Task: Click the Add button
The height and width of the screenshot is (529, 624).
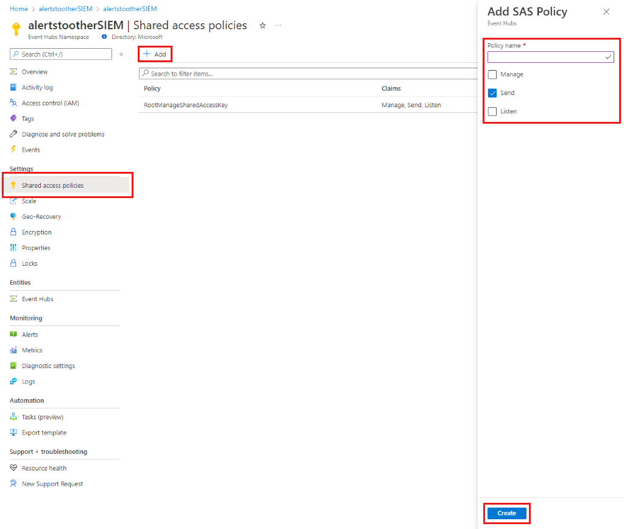Action: (x=155, y=54)
